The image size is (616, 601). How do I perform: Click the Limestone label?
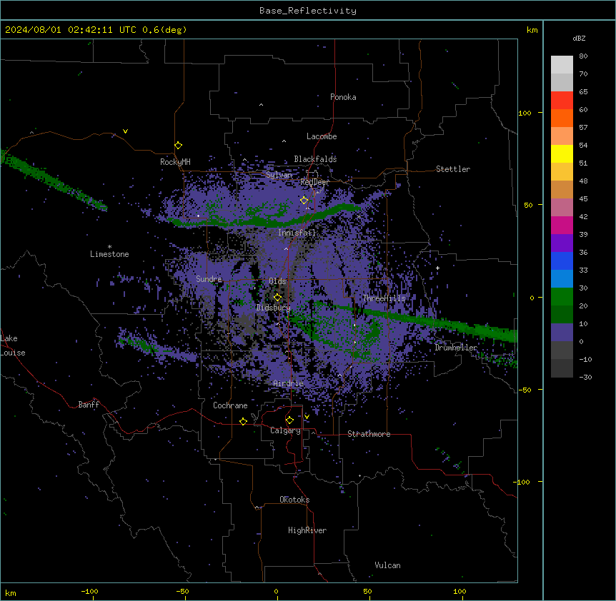(109, 254)
